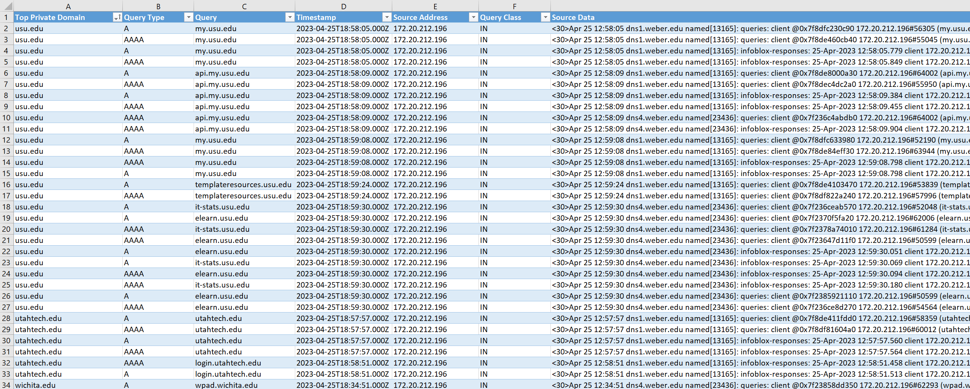
Task: Click usu.edu cell in row 2
Action: click(68, 28)
